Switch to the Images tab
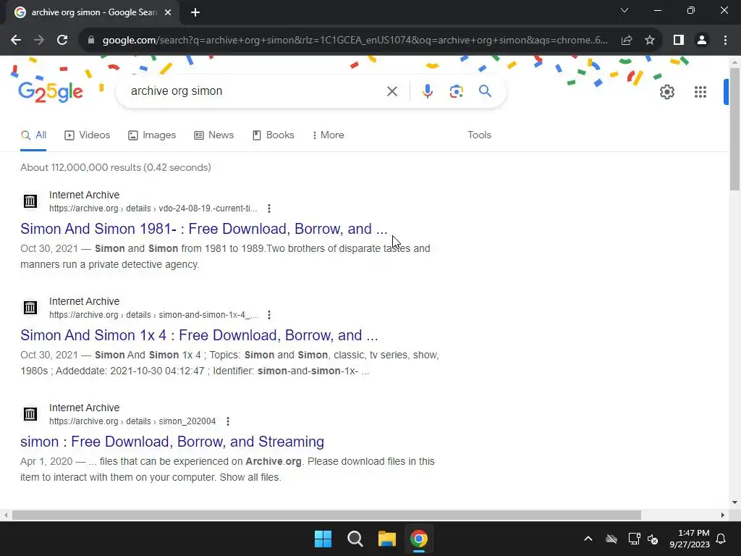The width and height of the screenshot is (741, 556). pos(152,135)
